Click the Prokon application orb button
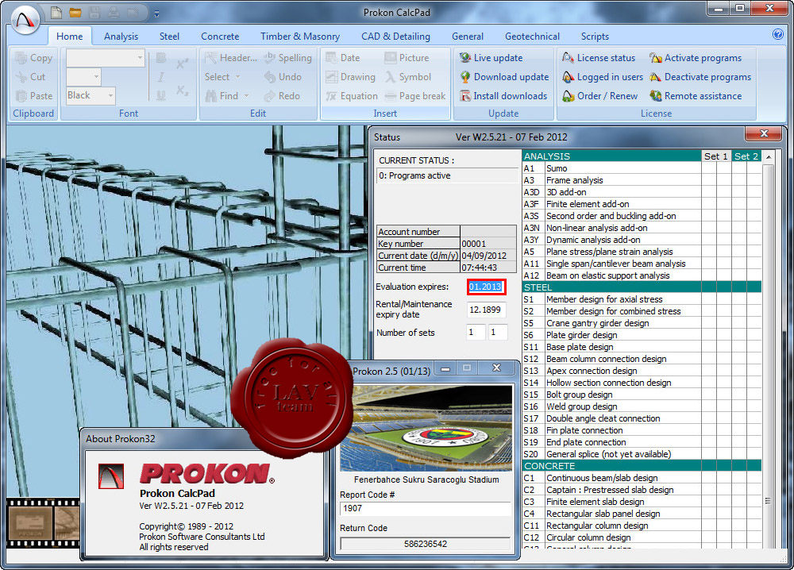Screen dimensions: 794x570 (x=25, y=21)
